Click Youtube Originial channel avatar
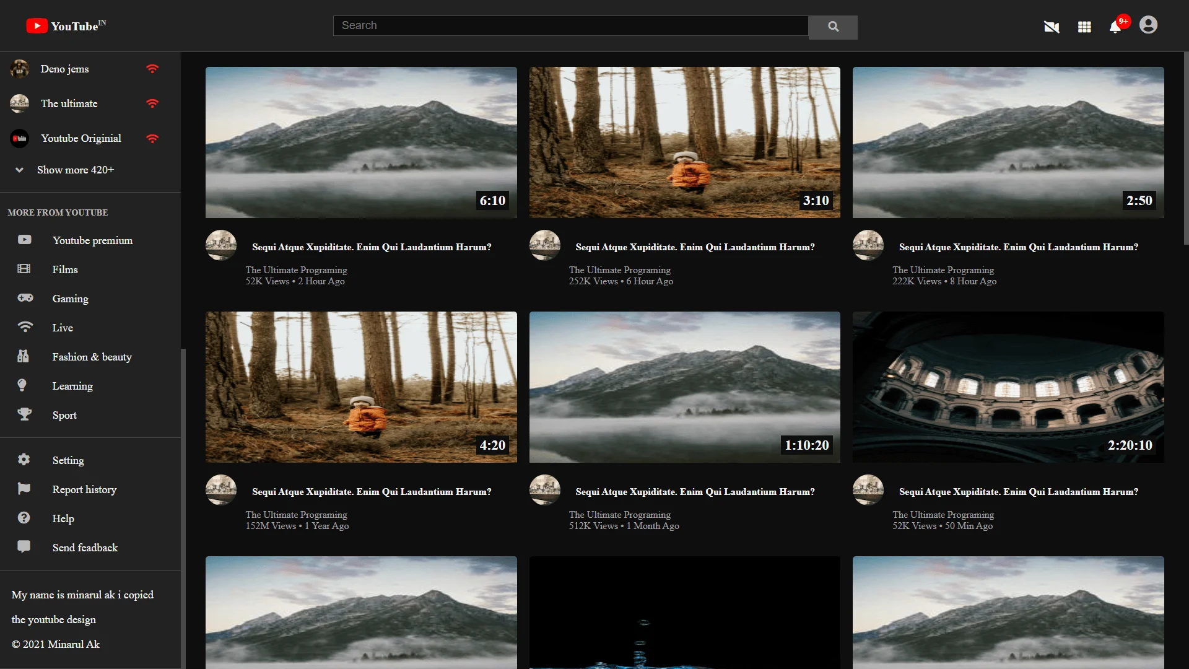 tap(20, 138)
